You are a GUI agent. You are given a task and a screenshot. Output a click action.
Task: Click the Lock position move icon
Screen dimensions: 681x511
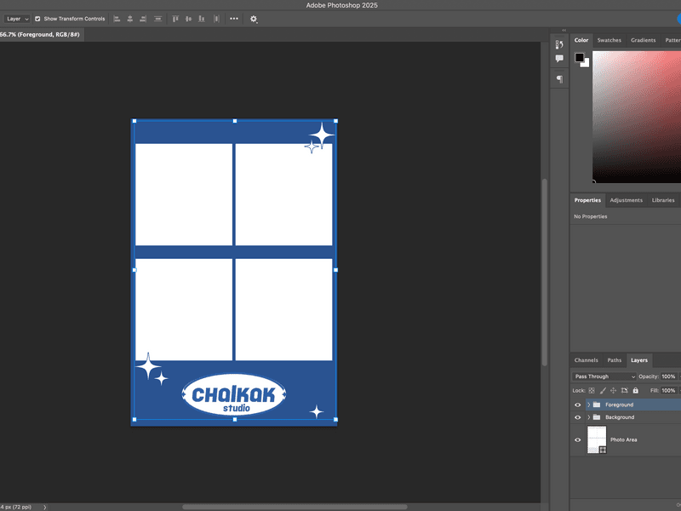(x=613, y=390)
